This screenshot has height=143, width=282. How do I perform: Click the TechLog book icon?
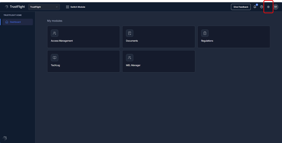[54, 58]
